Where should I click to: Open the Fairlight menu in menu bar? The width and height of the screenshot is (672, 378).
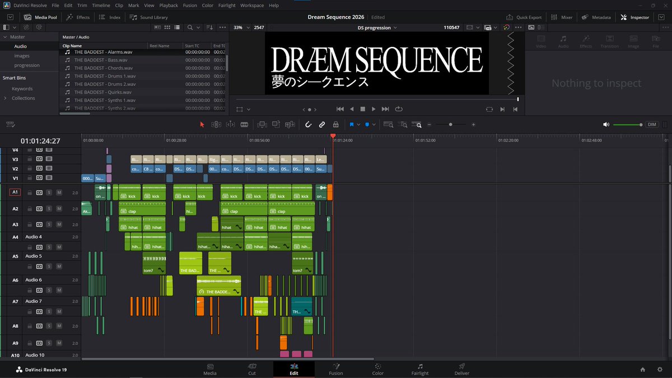[x=226, y=5]
